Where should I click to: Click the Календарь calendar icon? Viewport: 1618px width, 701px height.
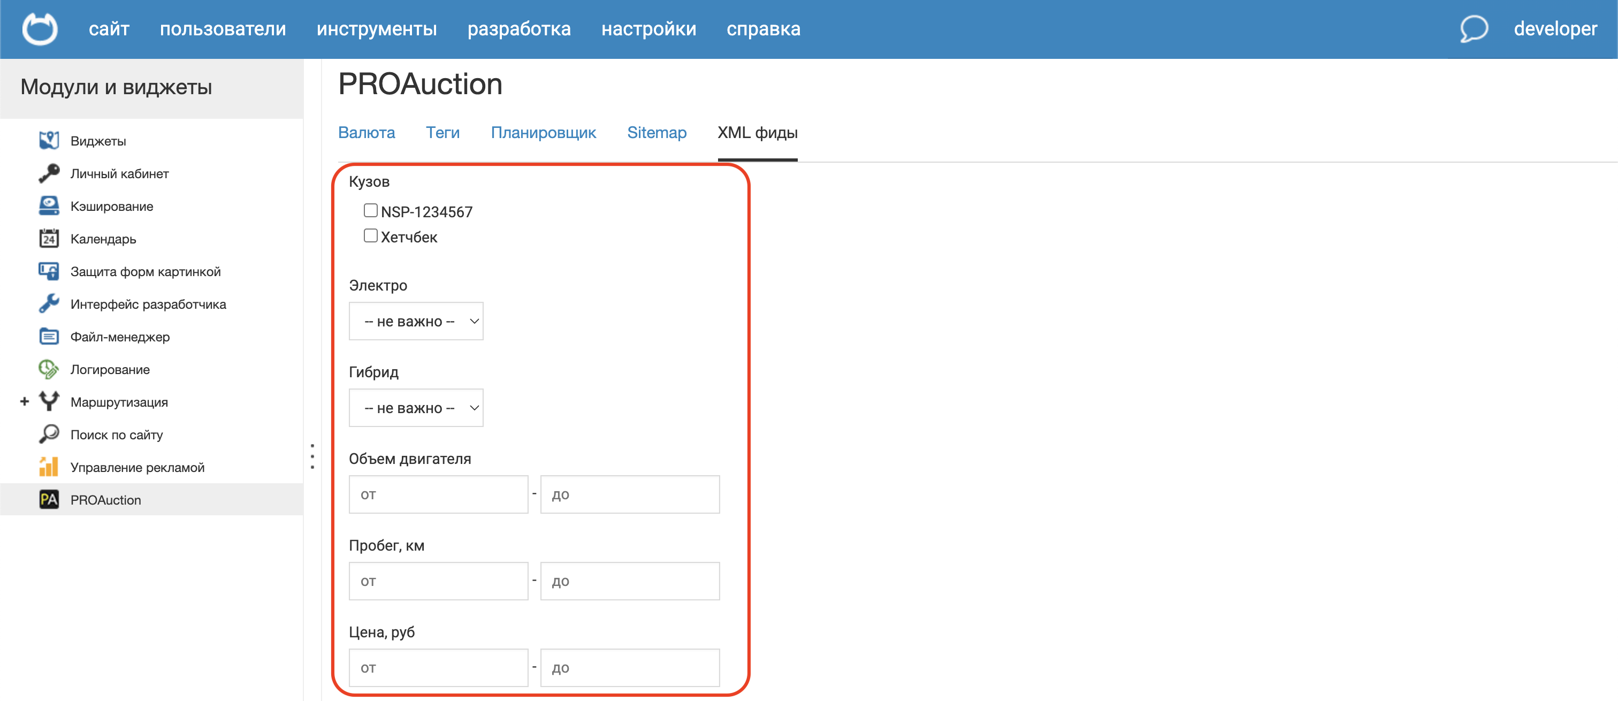[49, 239]
